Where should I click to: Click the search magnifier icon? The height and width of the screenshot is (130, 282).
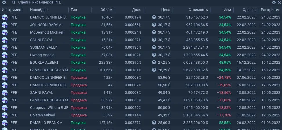point(14,2)
